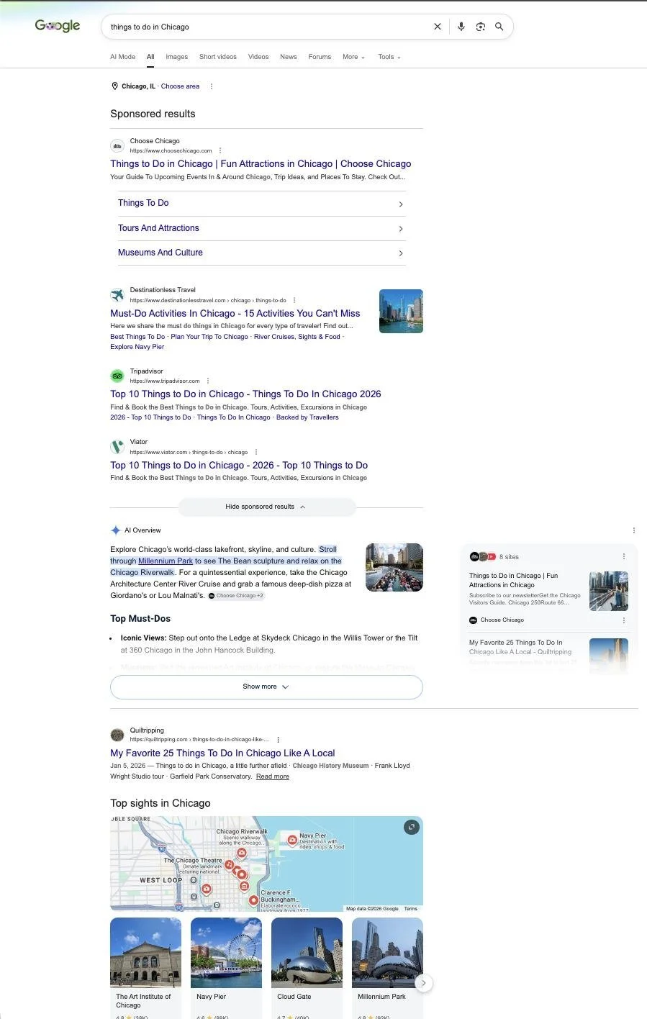Go to the Forums tab

[x=320, y=57]
